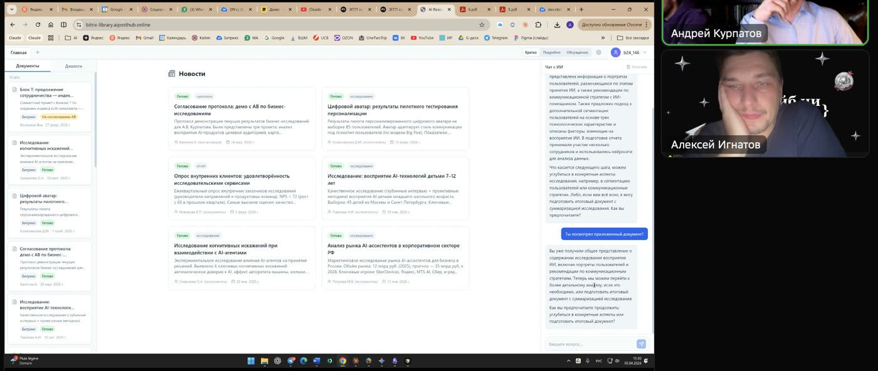This screenshot has width=878, height=371.
Task: Open the tab search chevron in Chrome
Action: (x=11, y=9)
